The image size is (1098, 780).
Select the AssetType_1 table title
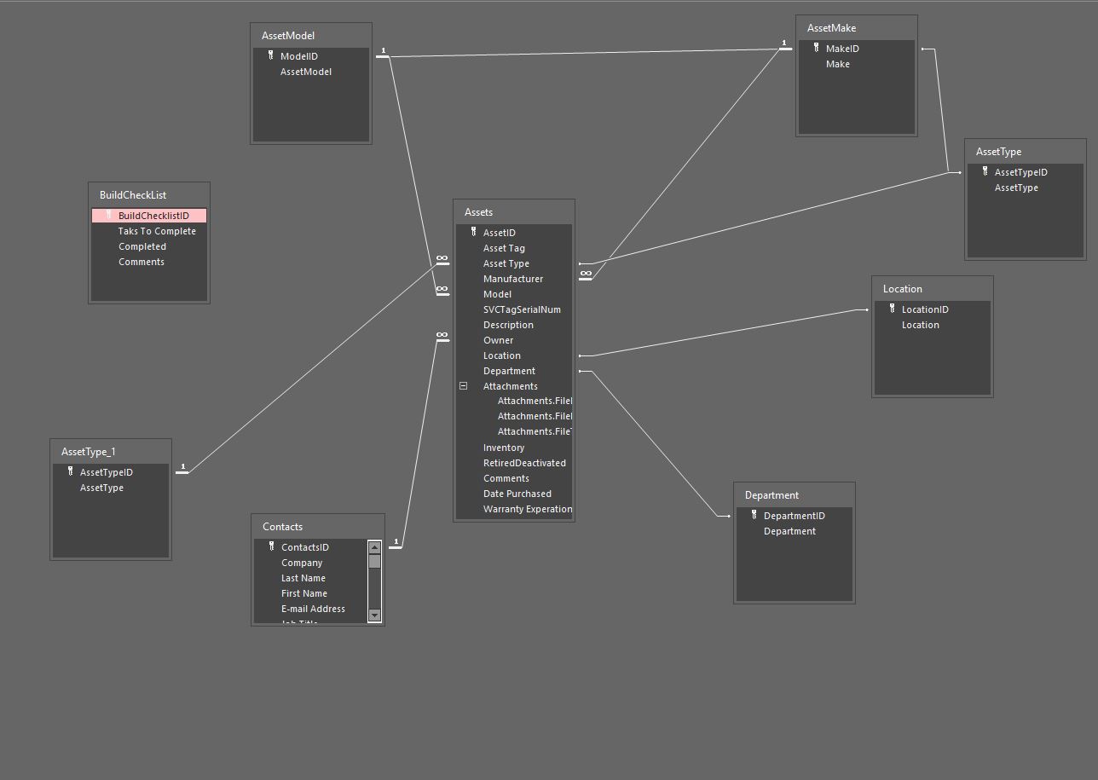[x=88, y=452]
